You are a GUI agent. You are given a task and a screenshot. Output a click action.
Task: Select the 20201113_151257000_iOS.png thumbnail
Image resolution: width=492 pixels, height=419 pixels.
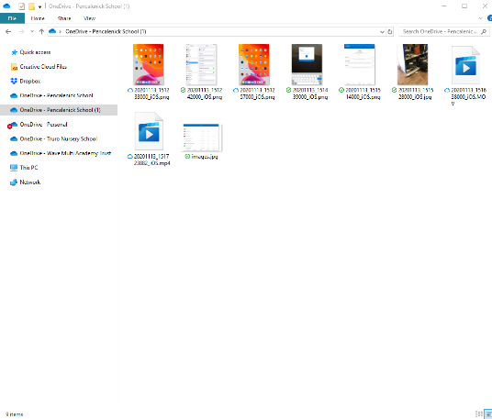(x=254, y=64)
